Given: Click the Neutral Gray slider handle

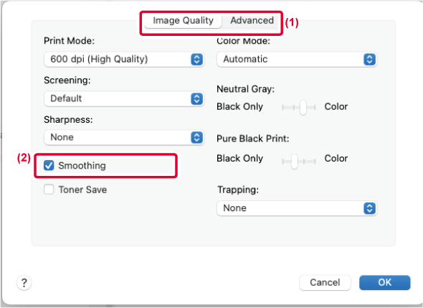Looking at the screenshot, I should pos(303,108).
